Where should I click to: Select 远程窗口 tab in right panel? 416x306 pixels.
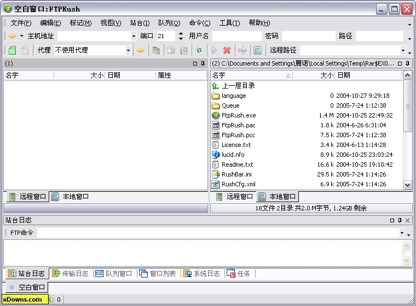234,197
